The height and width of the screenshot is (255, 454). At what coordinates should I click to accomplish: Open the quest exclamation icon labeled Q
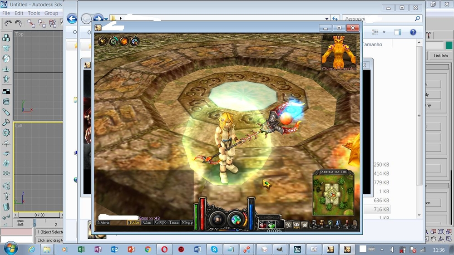point(347,224)
